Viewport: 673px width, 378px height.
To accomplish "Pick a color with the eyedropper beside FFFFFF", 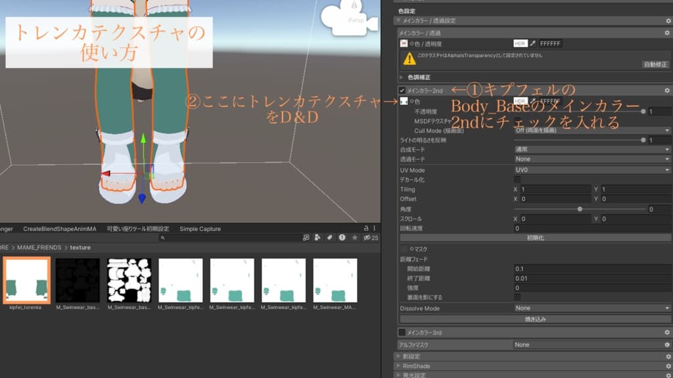I will [x=532, y=44].
